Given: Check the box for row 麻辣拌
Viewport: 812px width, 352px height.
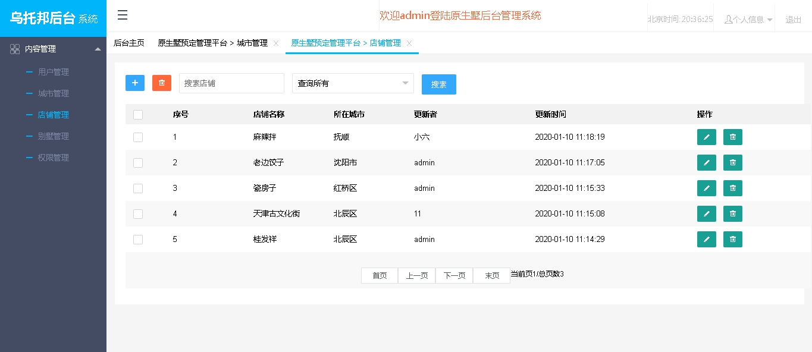Looking at the screenshot, I should point(138,137).
